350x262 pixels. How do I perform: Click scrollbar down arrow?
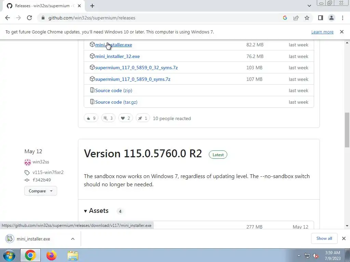tap(347, 226)
